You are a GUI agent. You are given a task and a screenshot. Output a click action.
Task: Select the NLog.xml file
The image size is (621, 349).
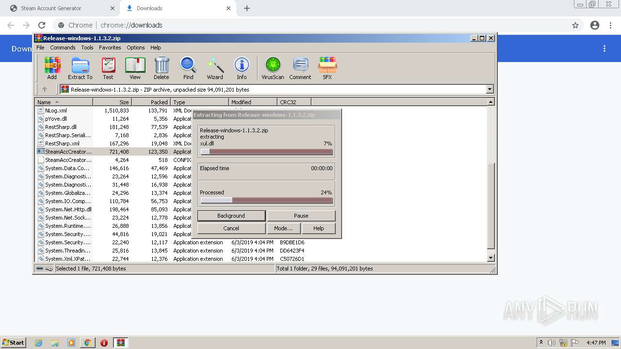click(56, 111)
